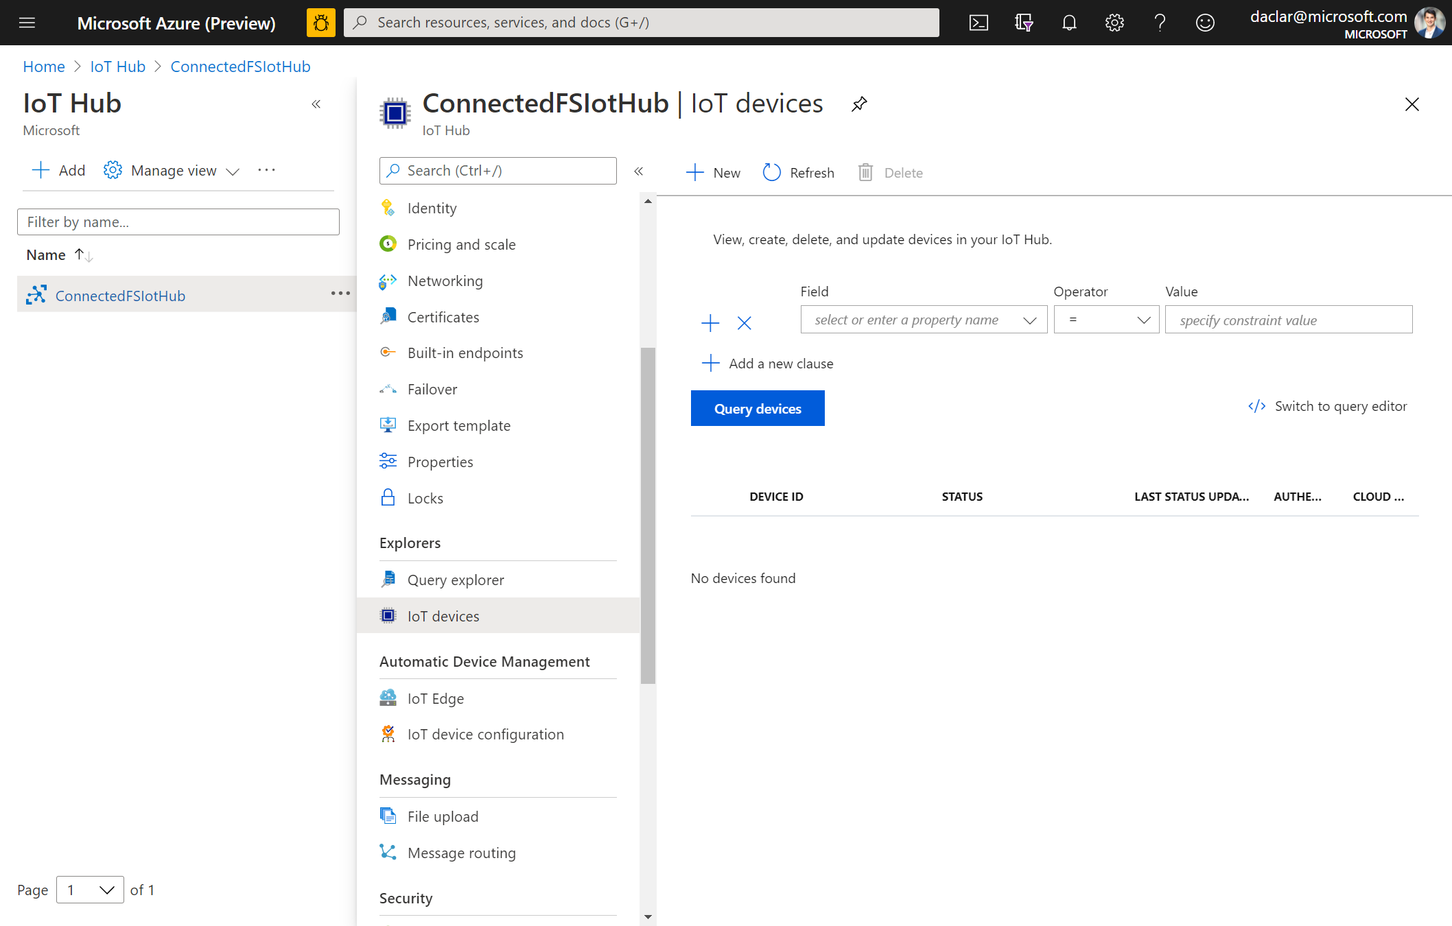Click the Field property name dropdown
This screenshot has width=1452, height=926.
coord(921,320)
